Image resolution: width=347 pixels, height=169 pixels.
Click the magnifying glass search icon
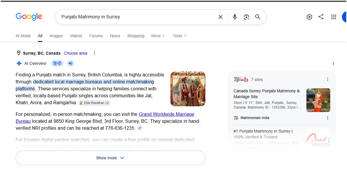tap(258, 17)
